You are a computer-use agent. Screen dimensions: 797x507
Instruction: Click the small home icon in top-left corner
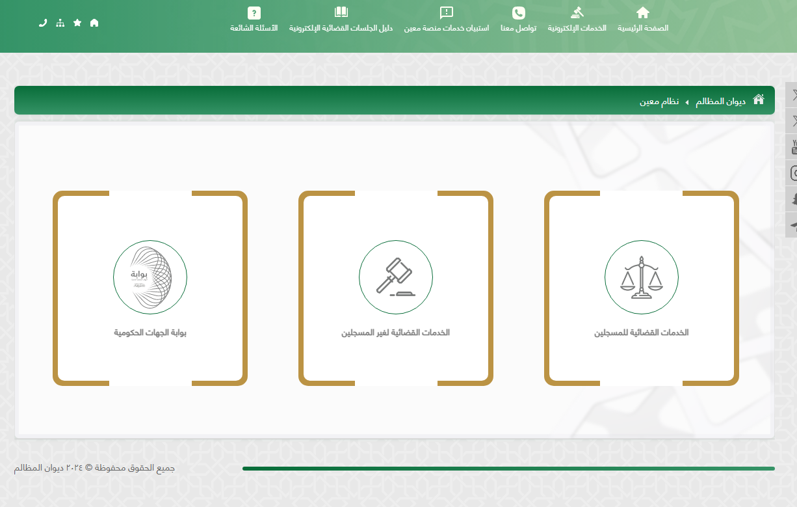pyautogui.click(x=94, y=23)
